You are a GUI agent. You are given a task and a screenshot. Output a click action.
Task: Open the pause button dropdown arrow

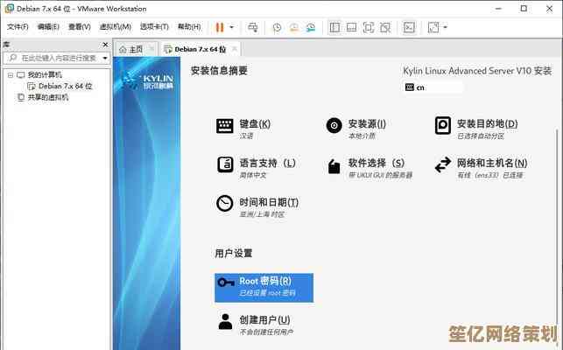(x=231, y=27)
